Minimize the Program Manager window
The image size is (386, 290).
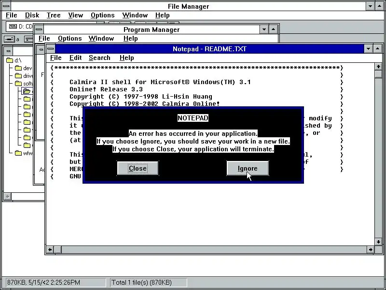tap(264, 29)
